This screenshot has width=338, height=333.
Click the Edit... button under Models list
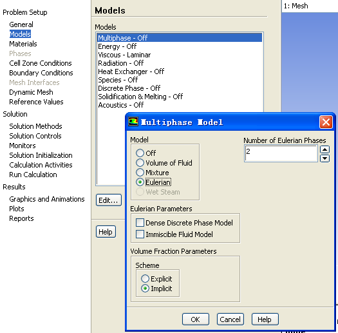(109, 200)
